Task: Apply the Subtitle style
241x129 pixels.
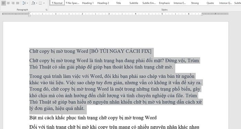Action: (134, 3)
